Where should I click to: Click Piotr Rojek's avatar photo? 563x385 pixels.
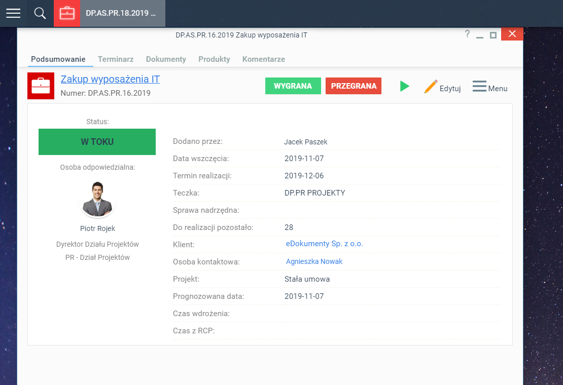(97, 199)
